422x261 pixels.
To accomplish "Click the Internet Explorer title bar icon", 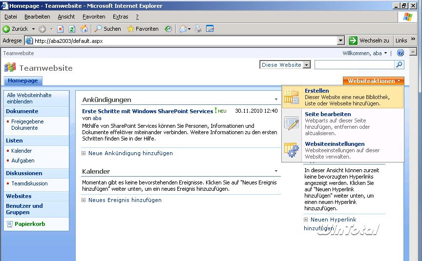I will click(4, 5).
